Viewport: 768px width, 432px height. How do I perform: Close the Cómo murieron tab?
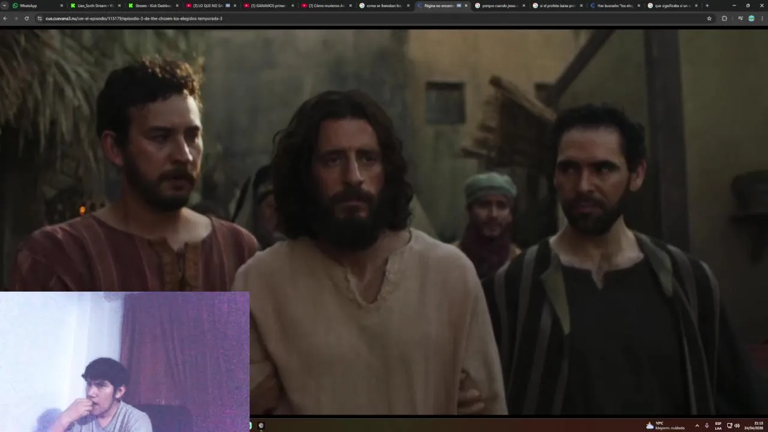point(350,5)
